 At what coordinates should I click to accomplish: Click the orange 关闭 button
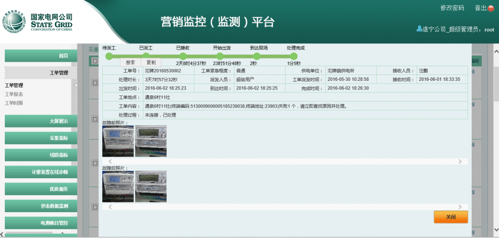[450, 217]
